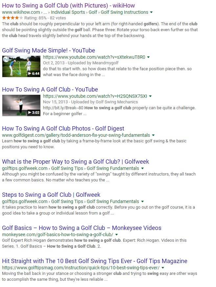Click the golftipsmag.com instruction URL text
216x287 pixels.
tap(81, 268)
